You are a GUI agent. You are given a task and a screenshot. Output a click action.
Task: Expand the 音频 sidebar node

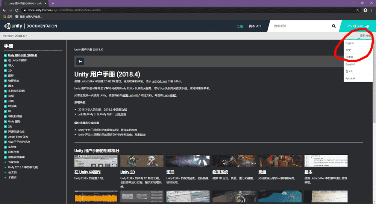tap(5, 96)
